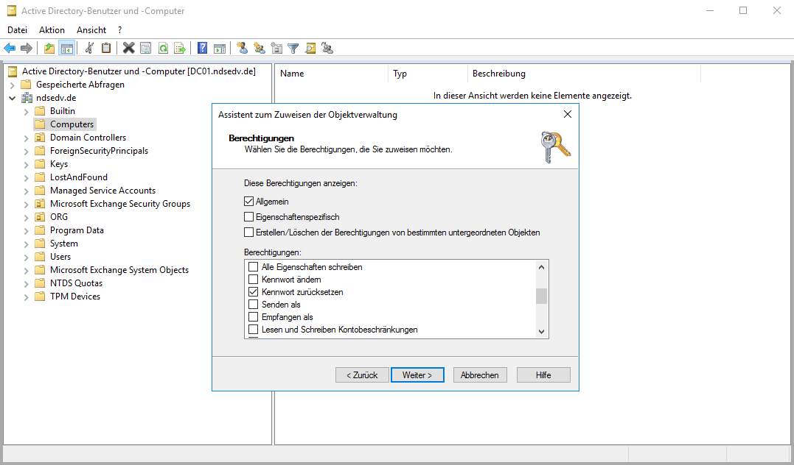Viewport: 794px width, 465px height.
Task: Click the Create new user icon
Action: [242, 49]
